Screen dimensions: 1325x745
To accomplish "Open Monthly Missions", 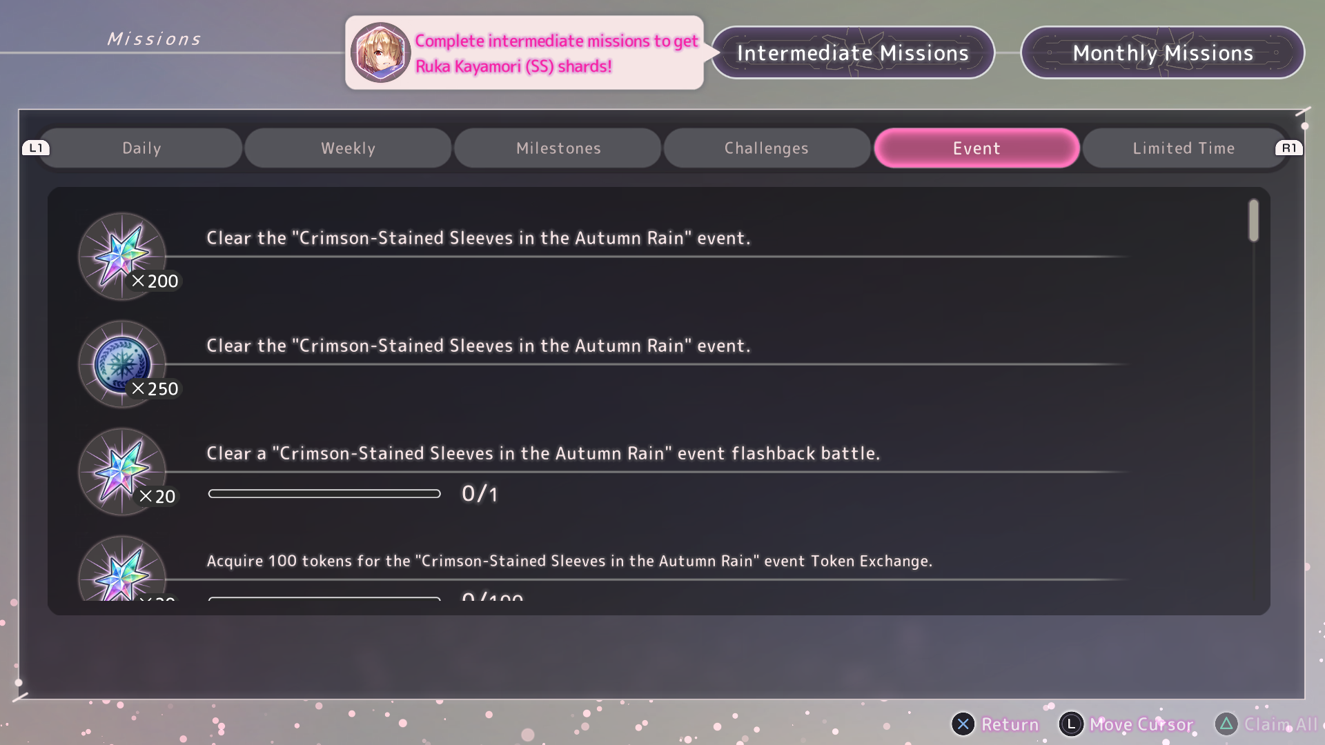I will click(1163, 52).
